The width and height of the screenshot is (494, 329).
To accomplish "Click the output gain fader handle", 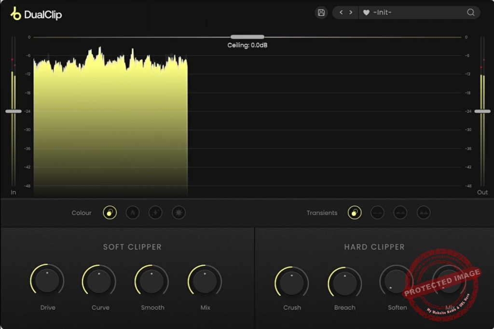I will click(x=482, y=111).
